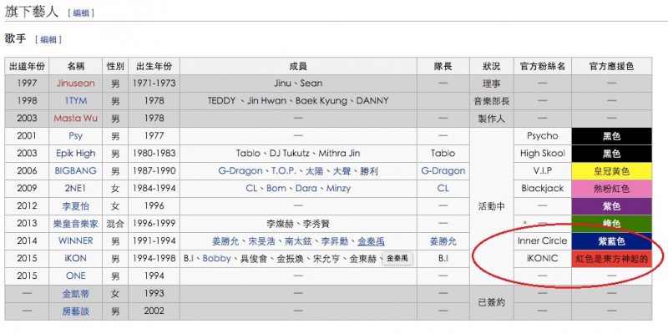Open the Minzy member link

338,189
